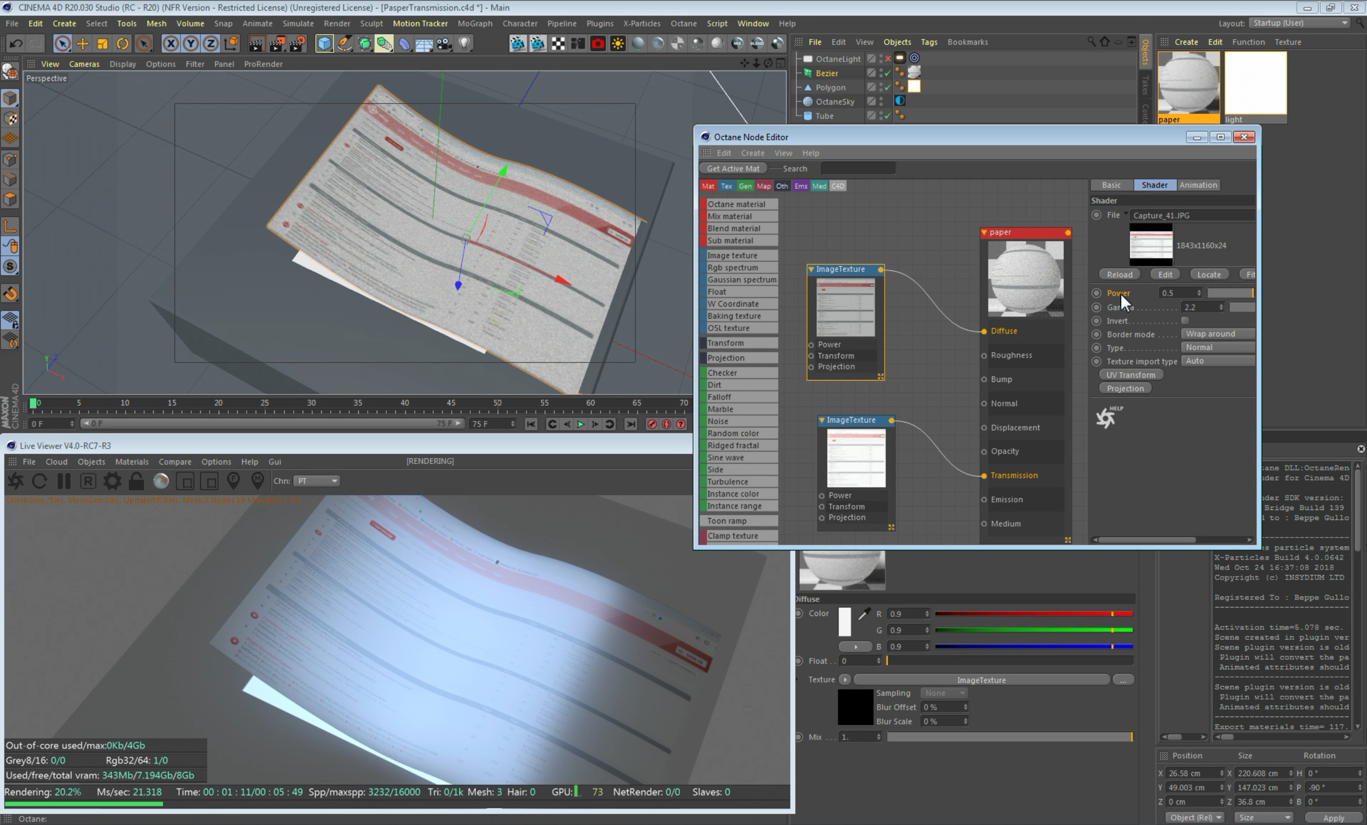Select the light material thumbnail
Viewport: 1367px width, 825px height.
(1255, 83)
